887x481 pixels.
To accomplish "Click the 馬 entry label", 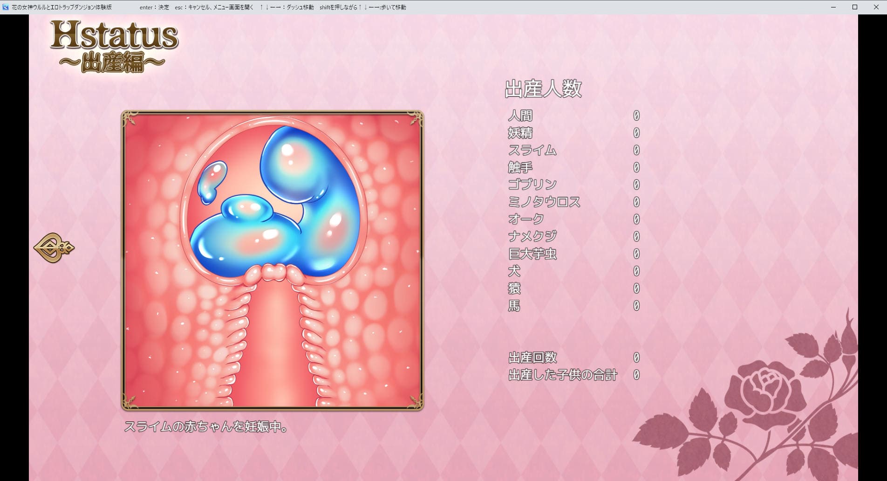I will (514, 306).
